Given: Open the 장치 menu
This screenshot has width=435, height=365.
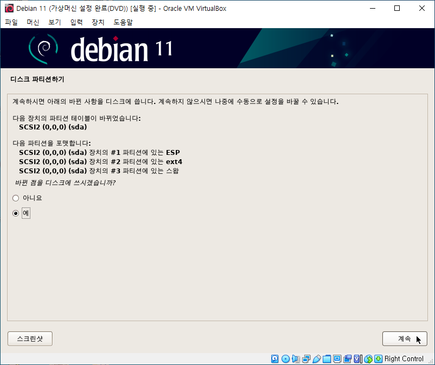Looking at the screenshot, I should tap(98, 22).
